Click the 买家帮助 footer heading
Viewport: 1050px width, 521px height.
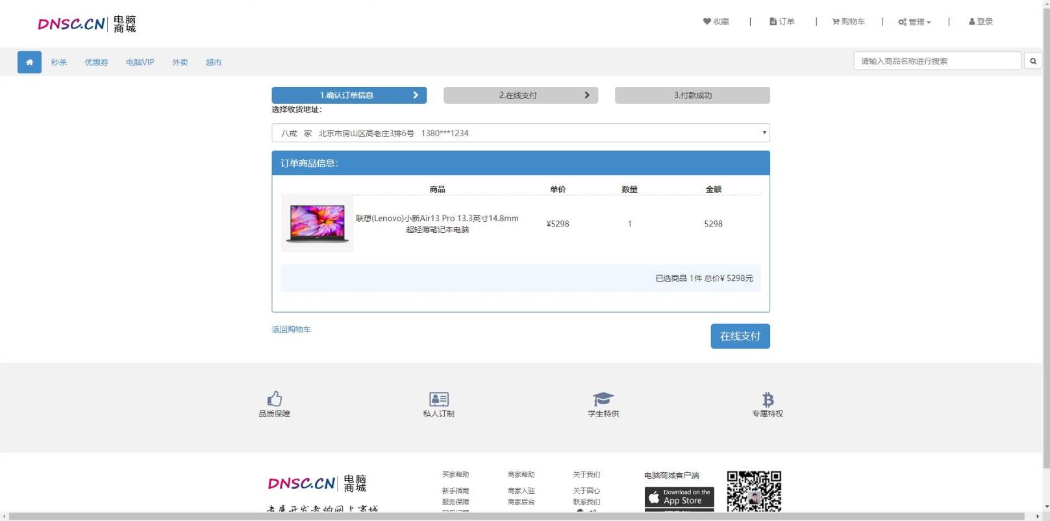tap(455, 475)
